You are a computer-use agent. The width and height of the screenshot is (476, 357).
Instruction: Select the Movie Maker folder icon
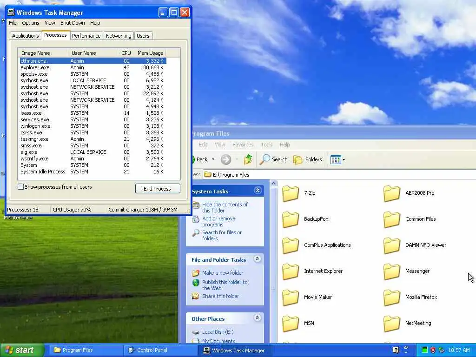[291, 297]
